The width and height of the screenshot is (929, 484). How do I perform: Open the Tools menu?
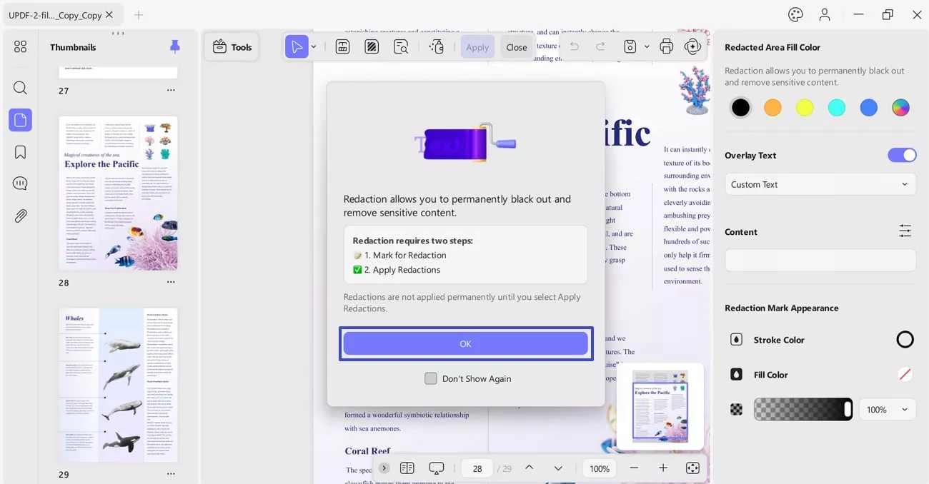[232, 47]
